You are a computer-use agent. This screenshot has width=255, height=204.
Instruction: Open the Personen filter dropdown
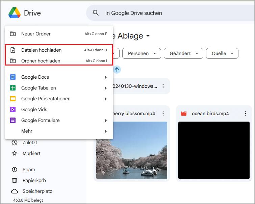pyautogui.click(x=142, y=53)
